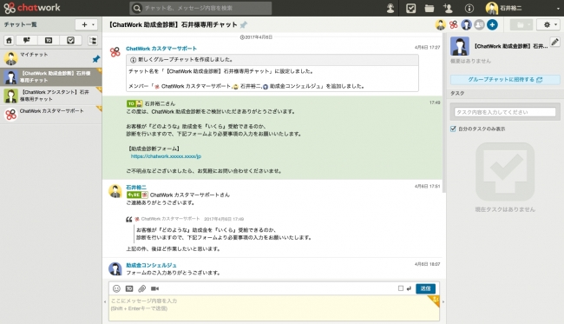
Task: Open the 石井裕二 profile menu
Action: (x=504, y=8)
